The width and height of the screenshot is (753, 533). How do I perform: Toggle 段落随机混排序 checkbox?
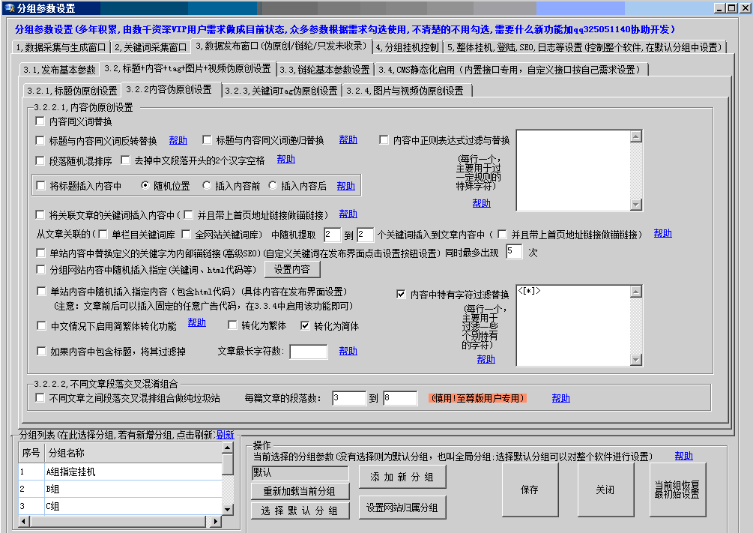[x=40, y=160]
